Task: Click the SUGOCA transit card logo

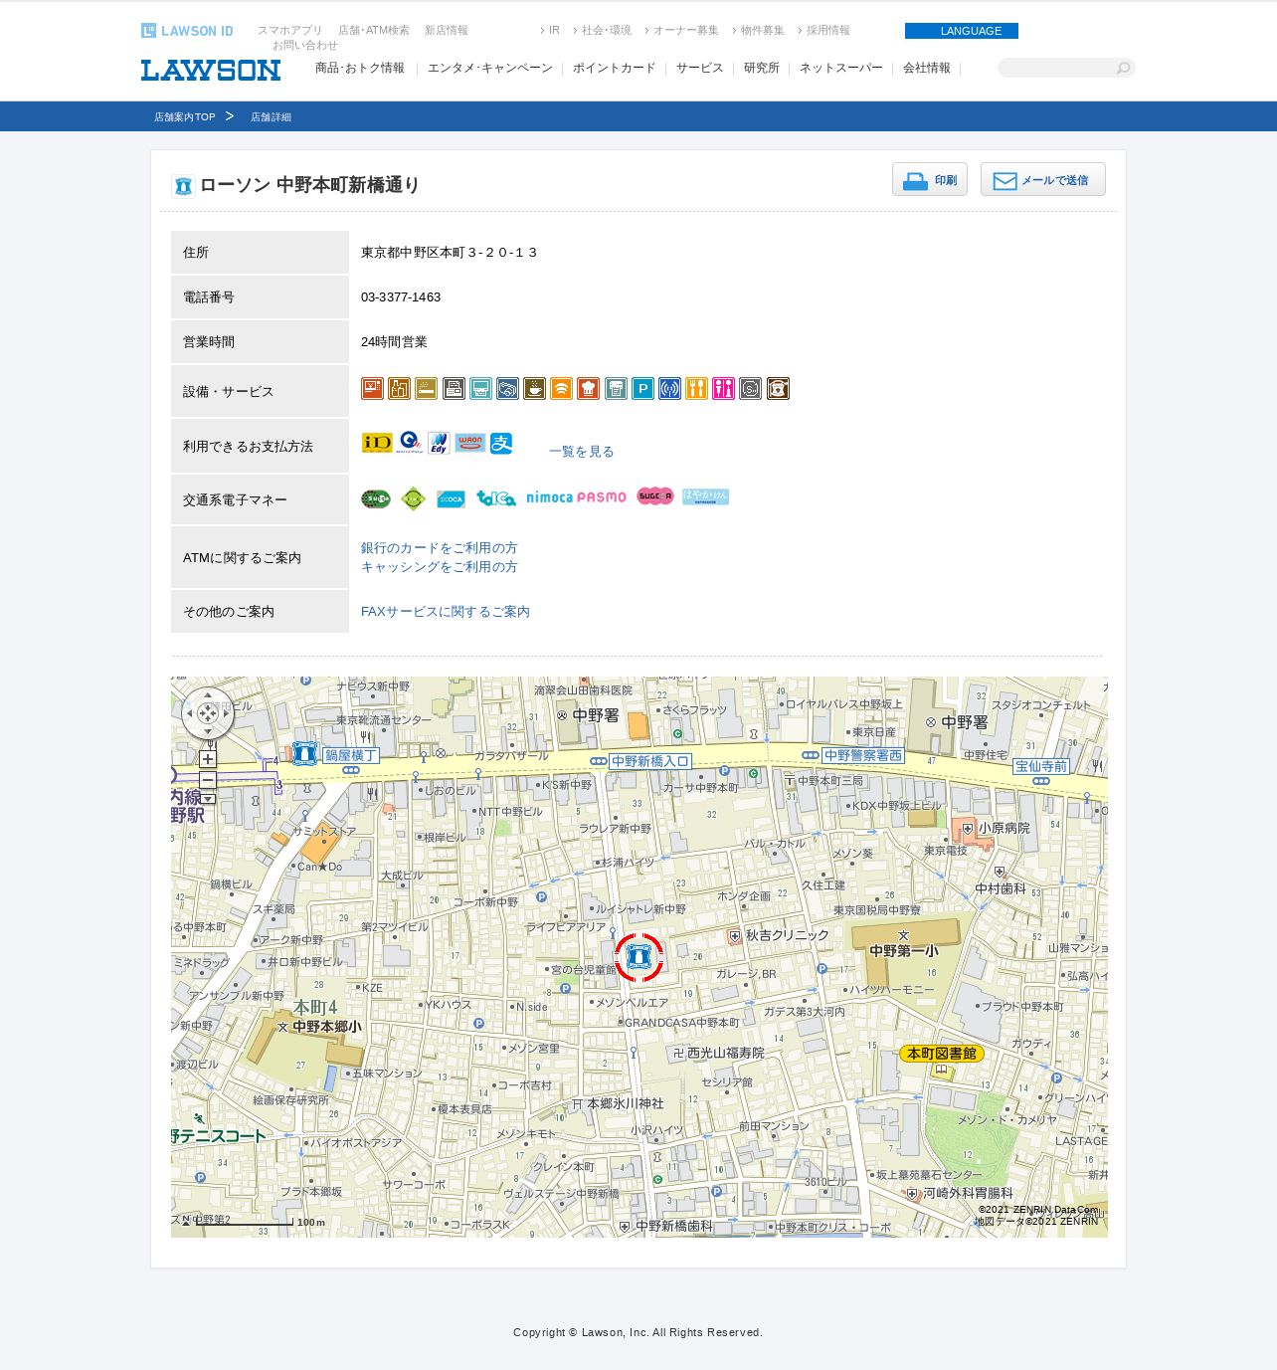Action: pyautogui.click(x=655, y=496)
